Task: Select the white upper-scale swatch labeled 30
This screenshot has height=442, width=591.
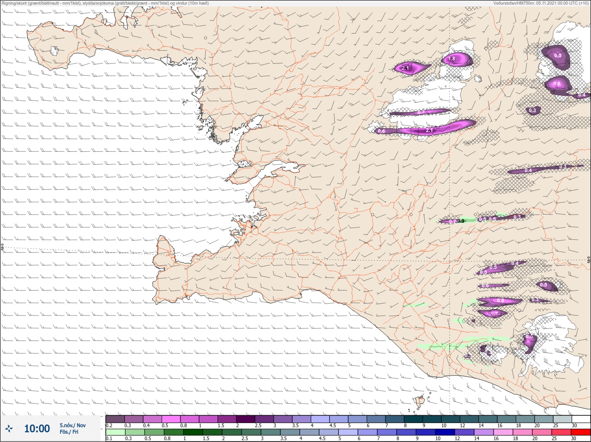Action: coord(581,419)
